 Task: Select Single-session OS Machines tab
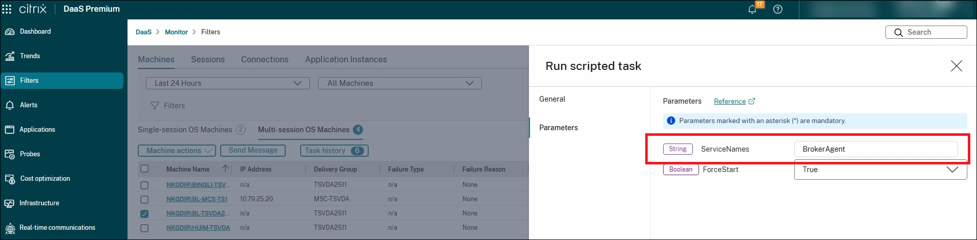point(192,130)
